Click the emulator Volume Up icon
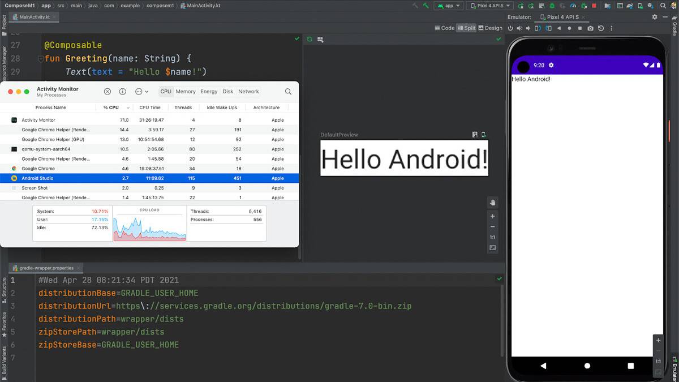The width and height of the screenshot is (679, 382). coord(519,28)
